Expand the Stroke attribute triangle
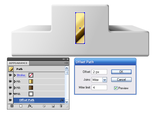156x115 pixels. point(15,75)
